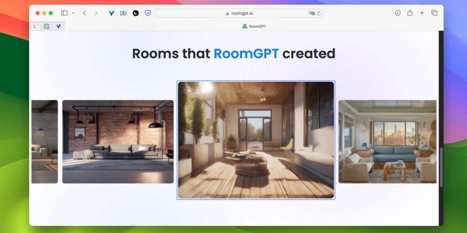The width and height of the screenshot is (467, 233).
Task: Toggle the Safari sidebar
Action: (x=64, y=13)
